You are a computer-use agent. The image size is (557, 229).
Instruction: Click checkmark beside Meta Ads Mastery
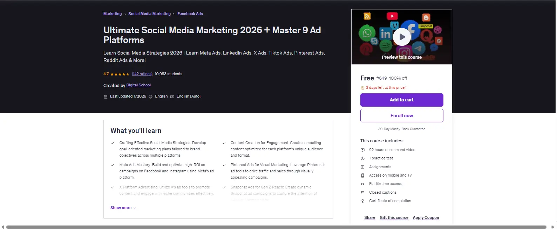(113, 165)
